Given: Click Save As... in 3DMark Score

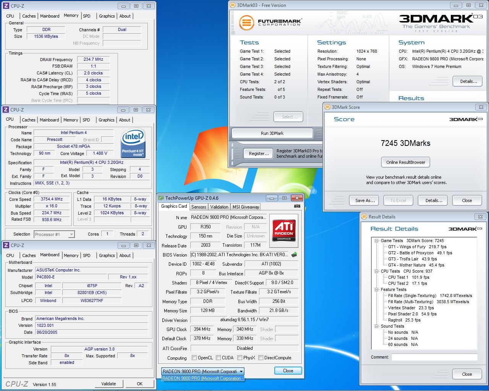Looking at the screenshot, I should point(364,200).
